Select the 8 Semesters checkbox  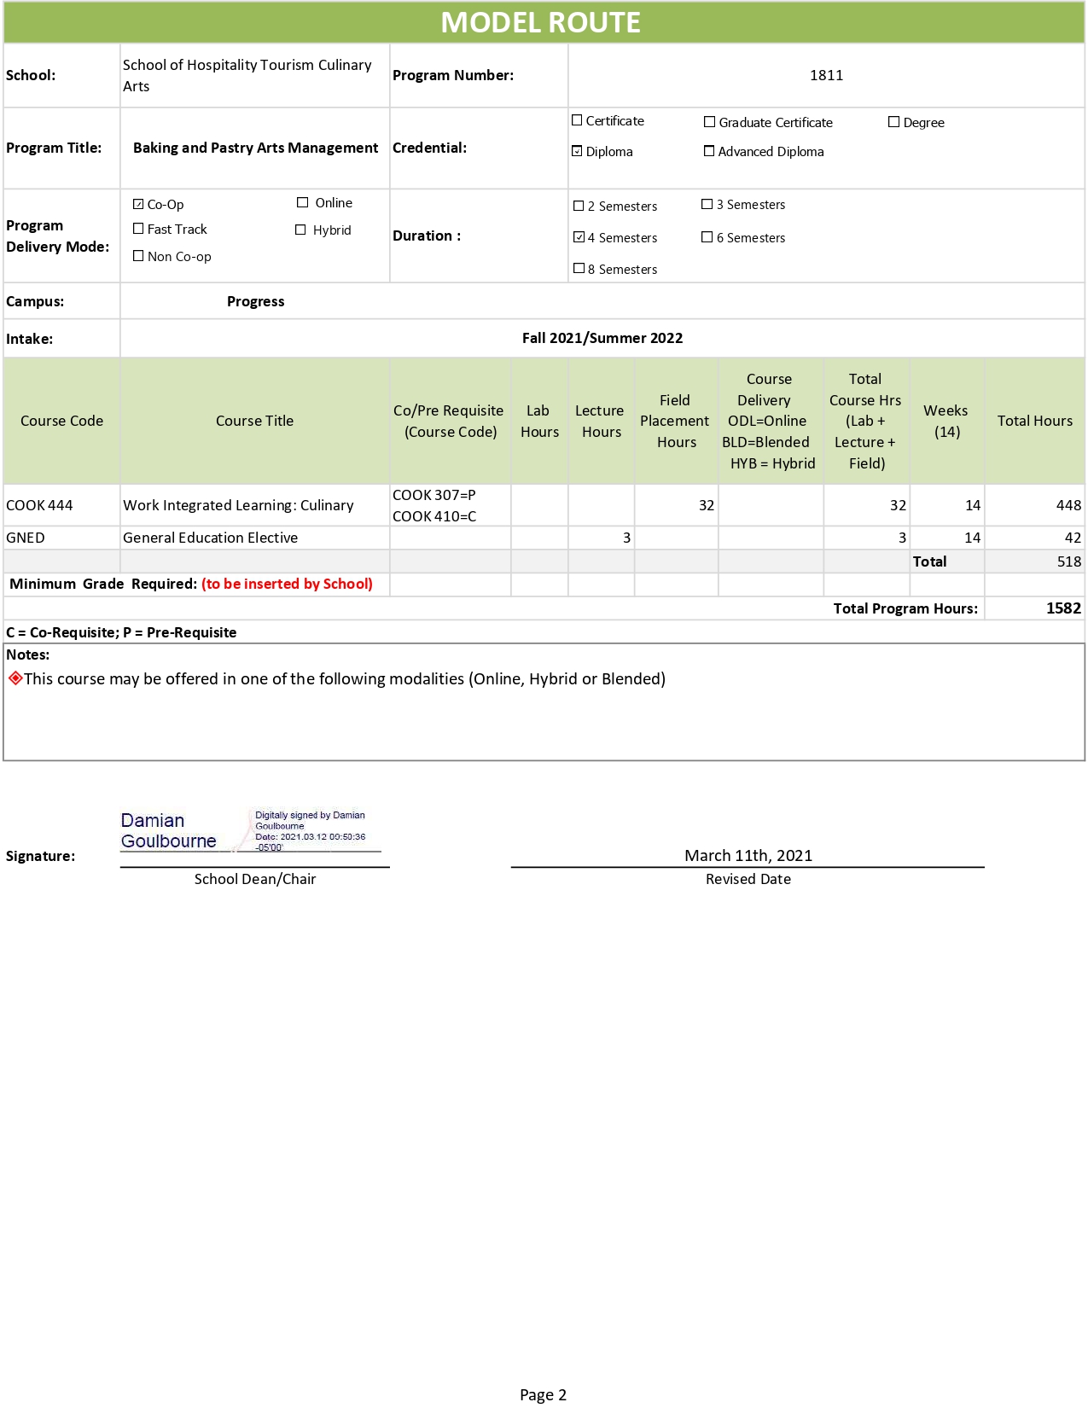[x=579, y=269]
